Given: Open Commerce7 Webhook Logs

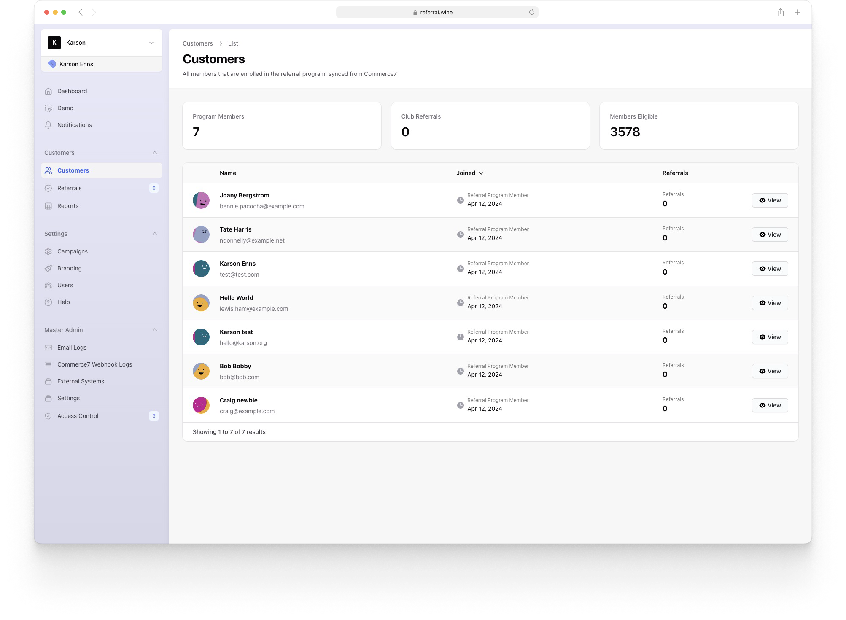Looking at the screenshot, I should coord(94,364).
